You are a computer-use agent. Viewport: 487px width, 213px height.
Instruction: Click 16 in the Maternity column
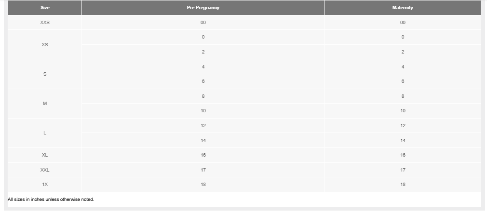pos(403,155)
